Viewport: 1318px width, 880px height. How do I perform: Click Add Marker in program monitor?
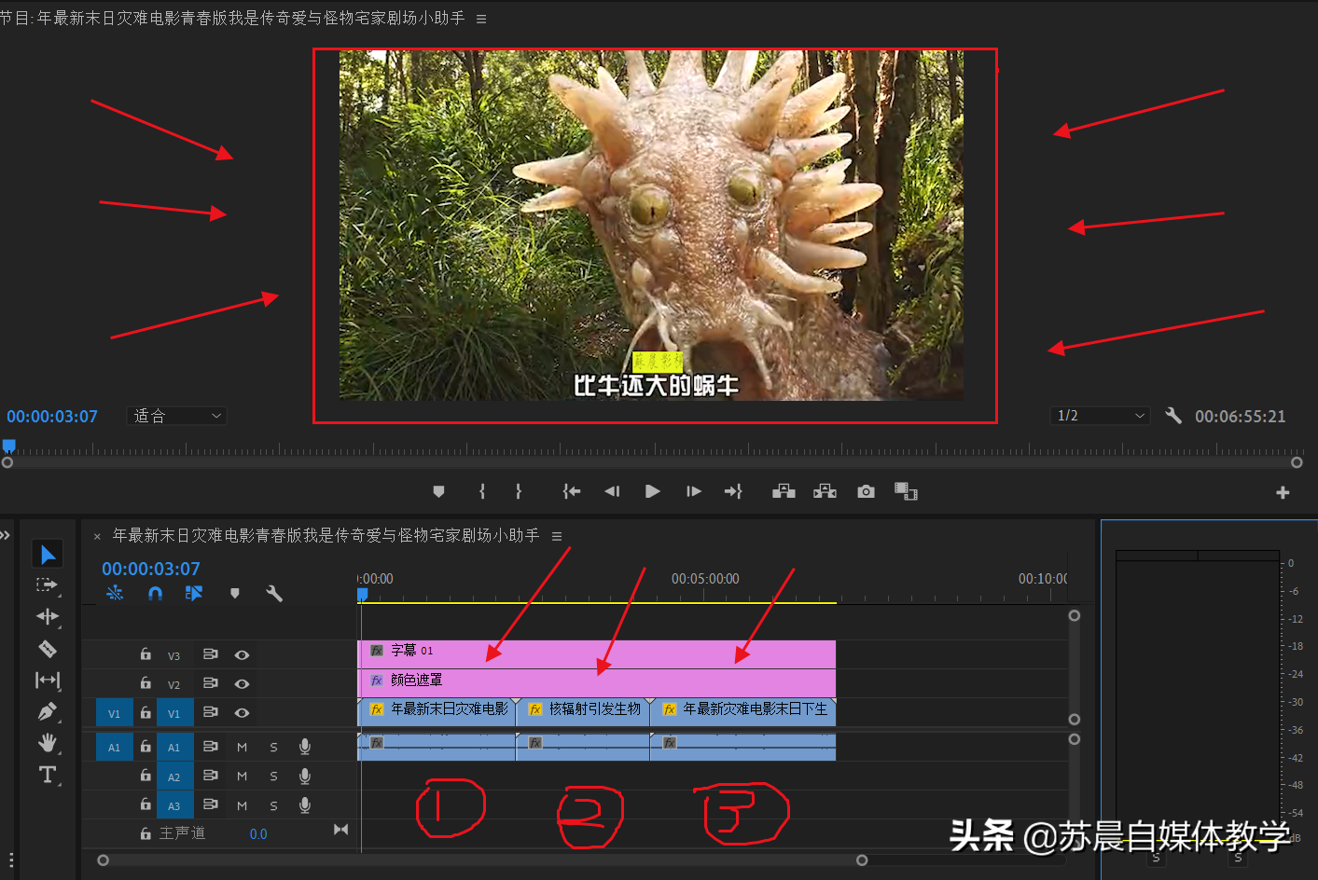(438, 491)
